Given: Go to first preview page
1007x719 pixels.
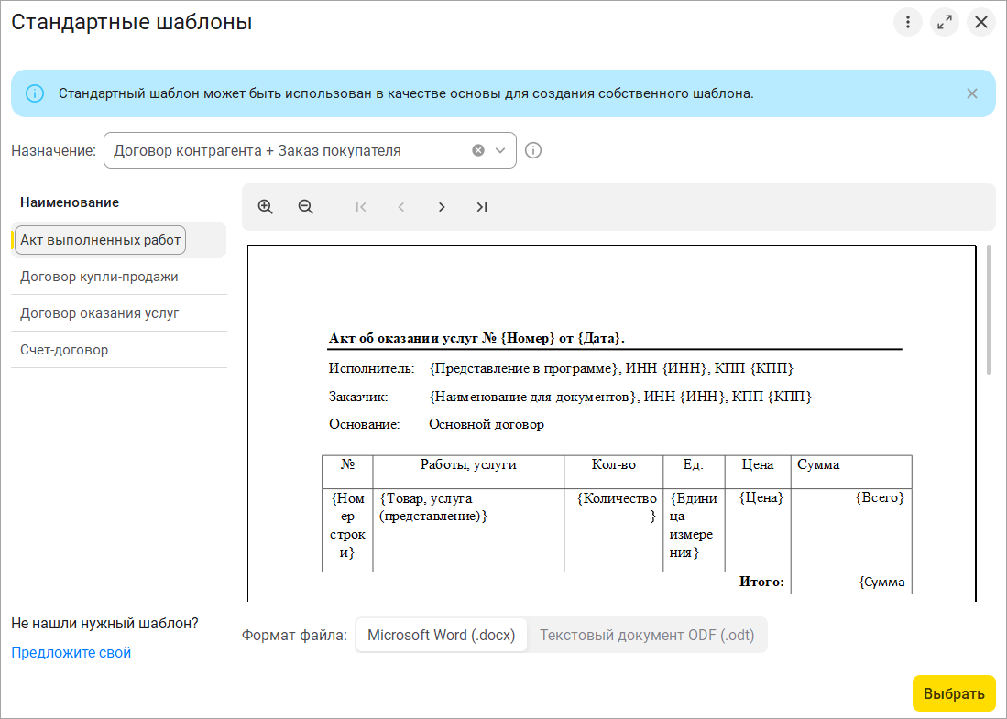Looking at the screenshot, I should (361, 207).
